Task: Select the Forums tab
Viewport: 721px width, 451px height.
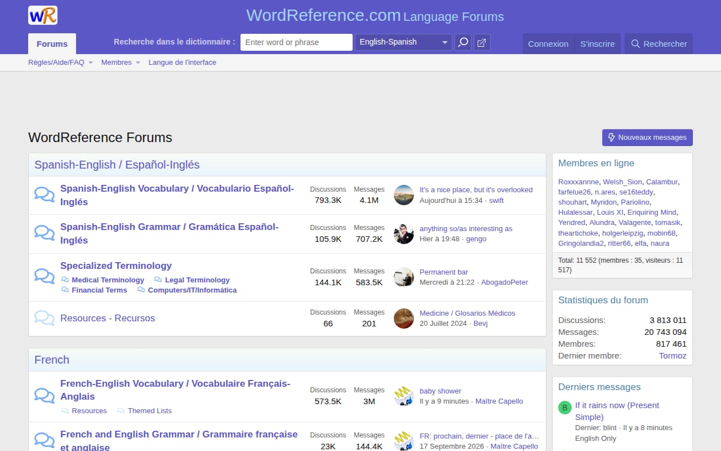Action: click(x=52, y=43)
